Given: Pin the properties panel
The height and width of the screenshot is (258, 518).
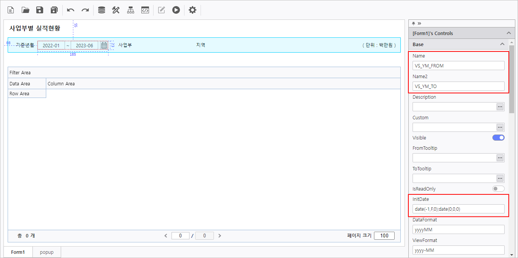Looking at the screenshot, I should coord(413,23).
